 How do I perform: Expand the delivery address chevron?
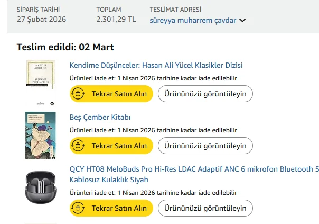point(242,21)
